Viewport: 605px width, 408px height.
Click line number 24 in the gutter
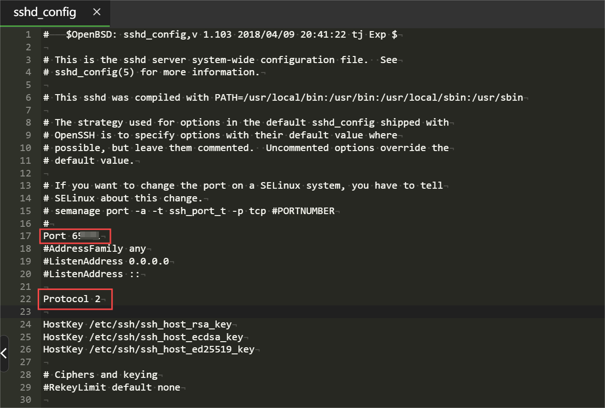(25, 324)
